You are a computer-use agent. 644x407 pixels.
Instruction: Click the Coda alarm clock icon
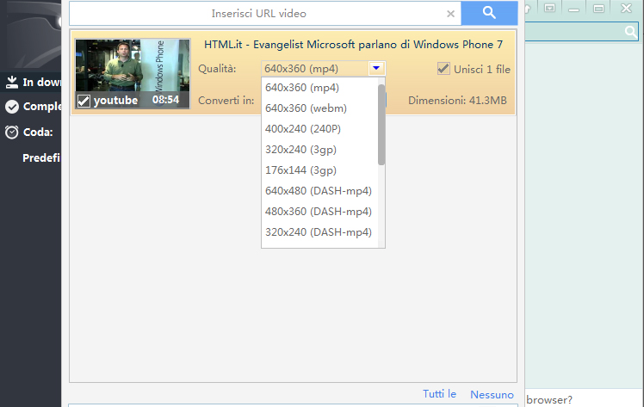(x=12, y=133)
